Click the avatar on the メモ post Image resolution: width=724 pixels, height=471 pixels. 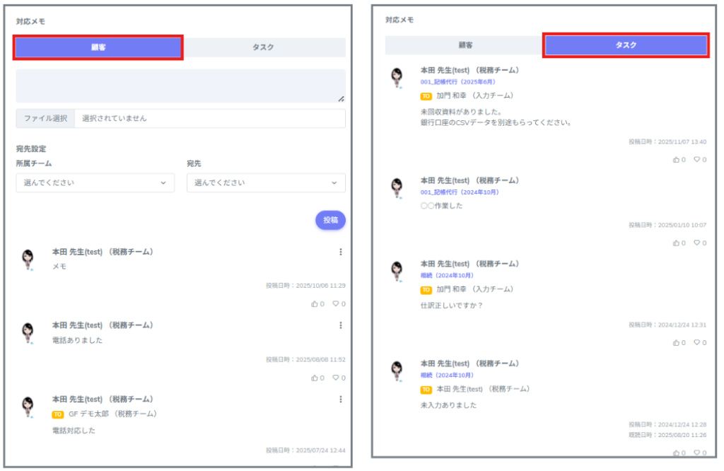click(x=28, y=260)
